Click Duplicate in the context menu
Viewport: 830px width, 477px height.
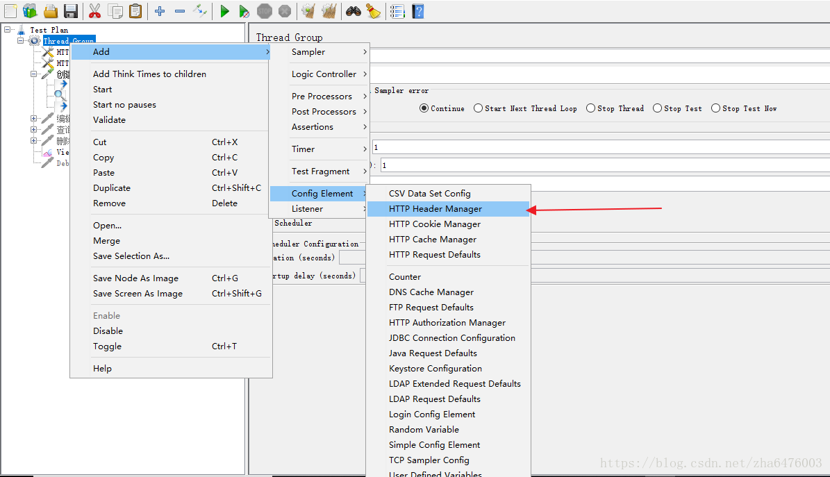pos(170,188)
